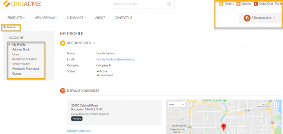
Task: Click the shopping lists round icon
Action: (x=247, y=18)
